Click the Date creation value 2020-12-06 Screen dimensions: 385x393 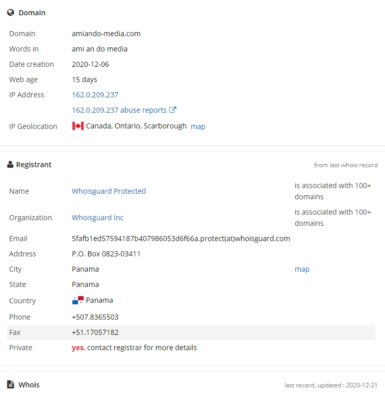point(90,64)
